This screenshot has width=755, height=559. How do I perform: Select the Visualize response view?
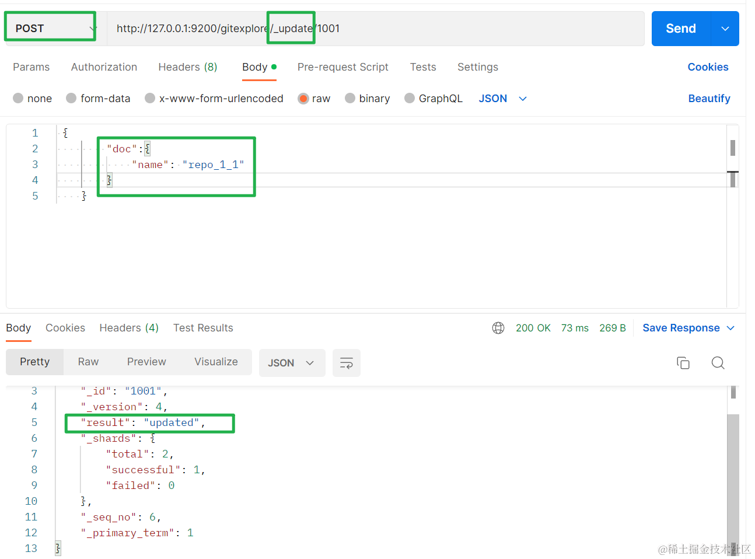tap(216, 362)
